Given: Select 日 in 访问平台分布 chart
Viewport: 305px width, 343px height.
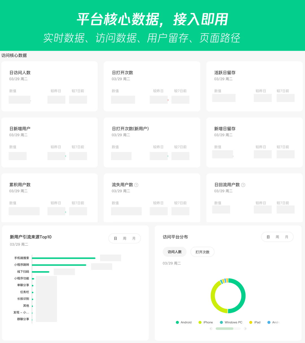Looking at the screenshot, I should [x=268, y=237].
